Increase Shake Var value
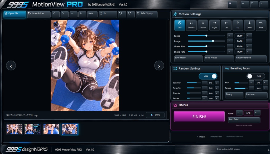270x154 pixels. (x=217, y=93)
